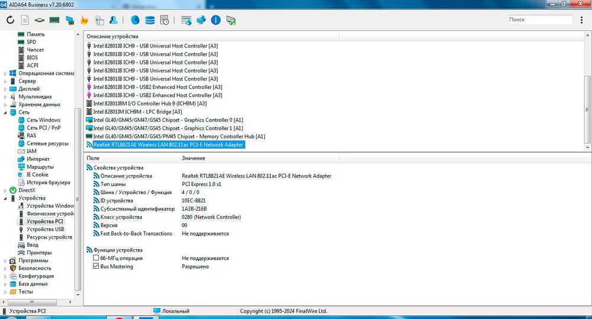Select Чипсет in the tree
This screenshot has width=592, height=319.
pyautogui.click(x=35, y=50)
